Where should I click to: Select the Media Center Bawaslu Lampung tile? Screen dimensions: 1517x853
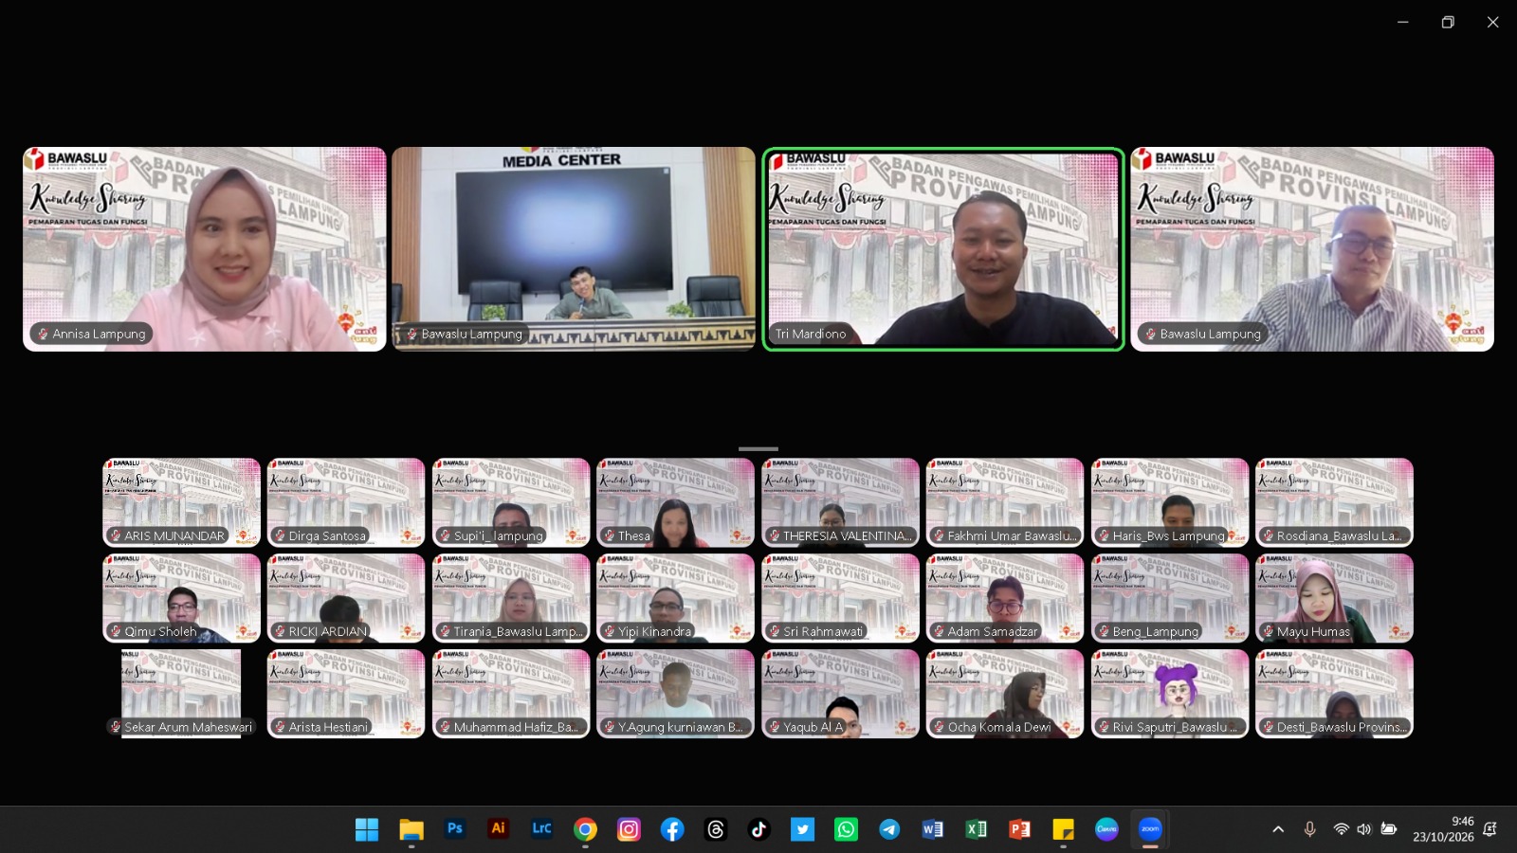point(574,249)
